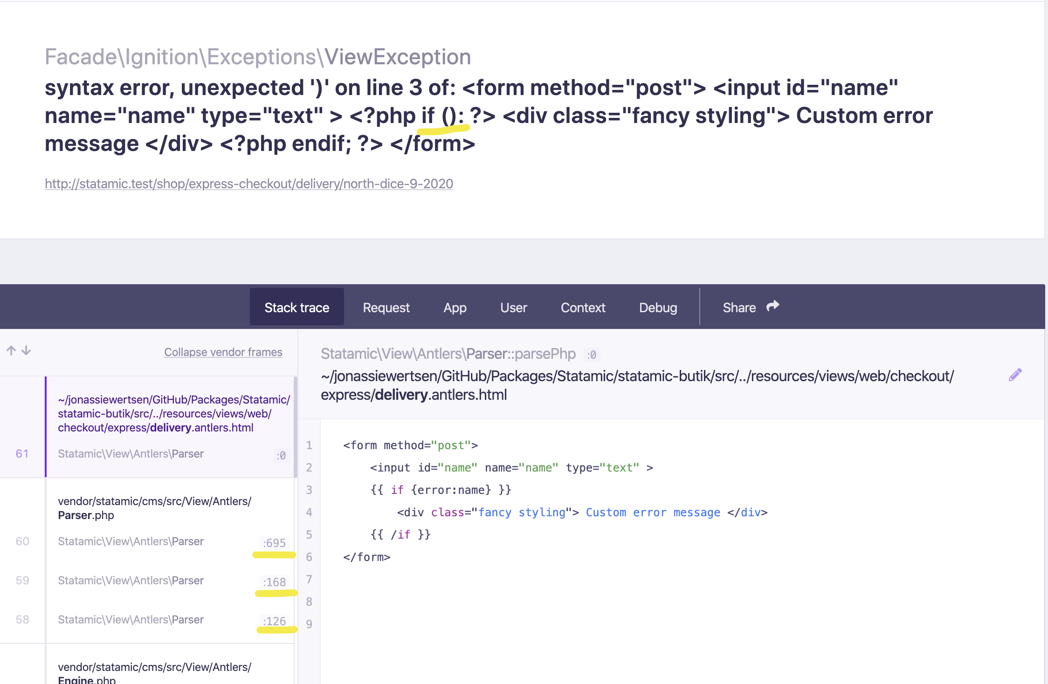Click the Parser::parsePhp frame heading
This screenshot has width=1048, height=684.
(448, 354)
